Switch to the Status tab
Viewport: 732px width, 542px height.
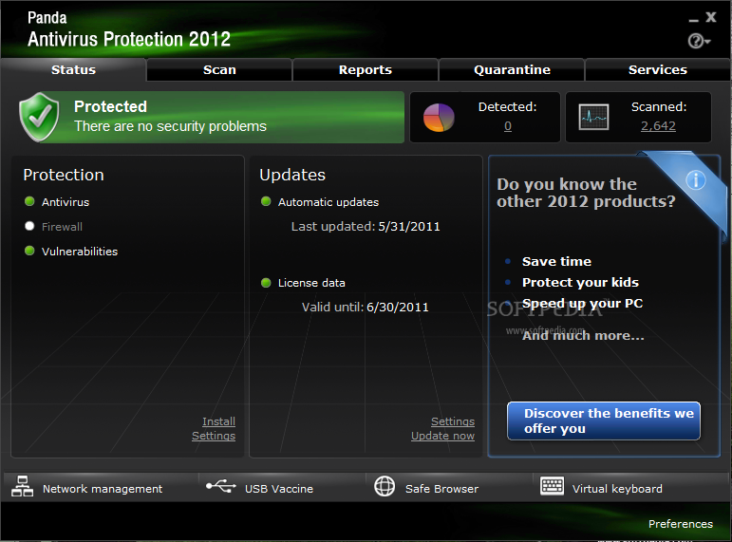click(x=73, y=69)
